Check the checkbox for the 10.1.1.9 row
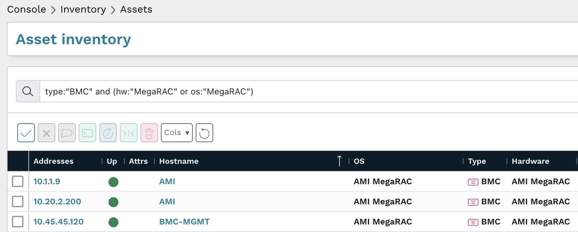 click(x=18, y=182)
